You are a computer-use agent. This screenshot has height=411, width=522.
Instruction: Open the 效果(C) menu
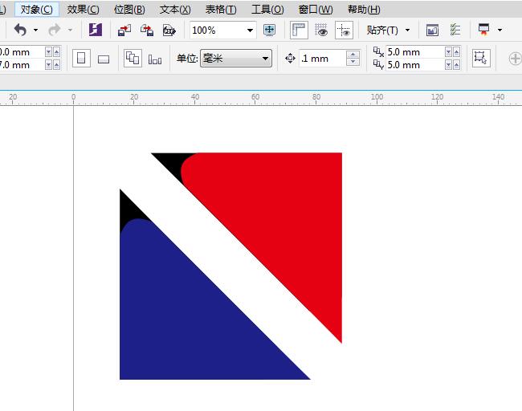pos(84,10)
